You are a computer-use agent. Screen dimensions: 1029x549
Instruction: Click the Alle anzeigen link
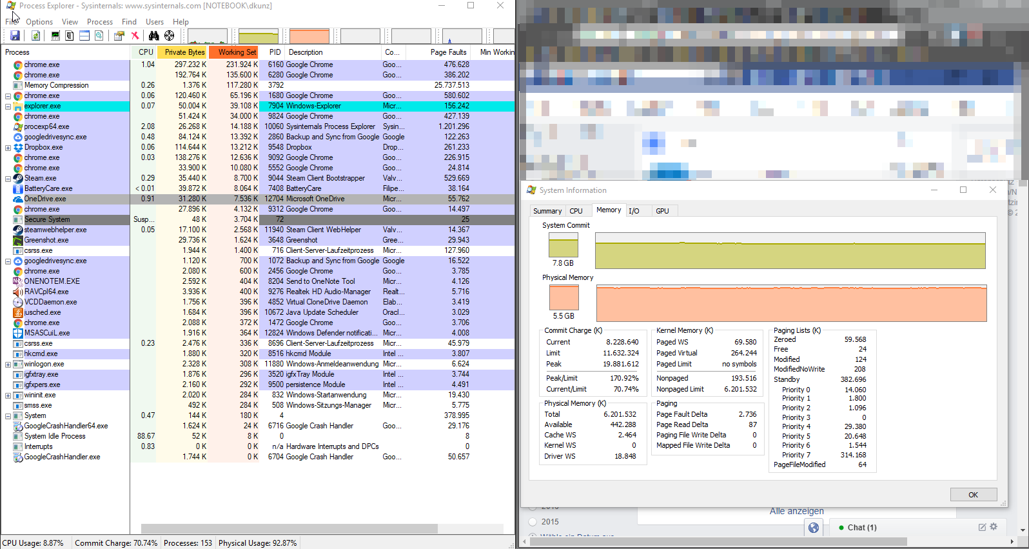point(797,511)
